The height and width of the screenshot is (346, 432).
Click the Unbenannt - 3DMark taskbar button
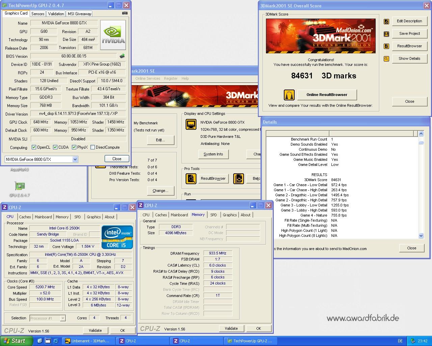89,341
